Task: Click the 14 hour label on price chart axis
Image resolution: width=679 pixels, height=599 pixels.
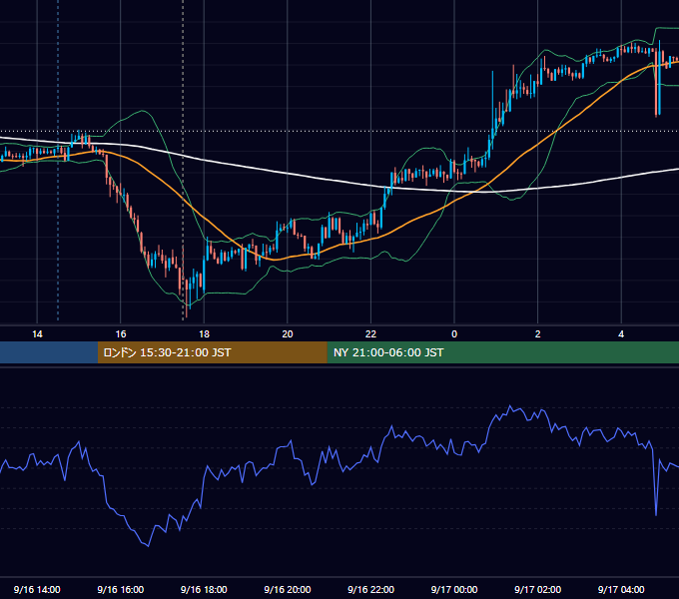Action: [37, 334]
